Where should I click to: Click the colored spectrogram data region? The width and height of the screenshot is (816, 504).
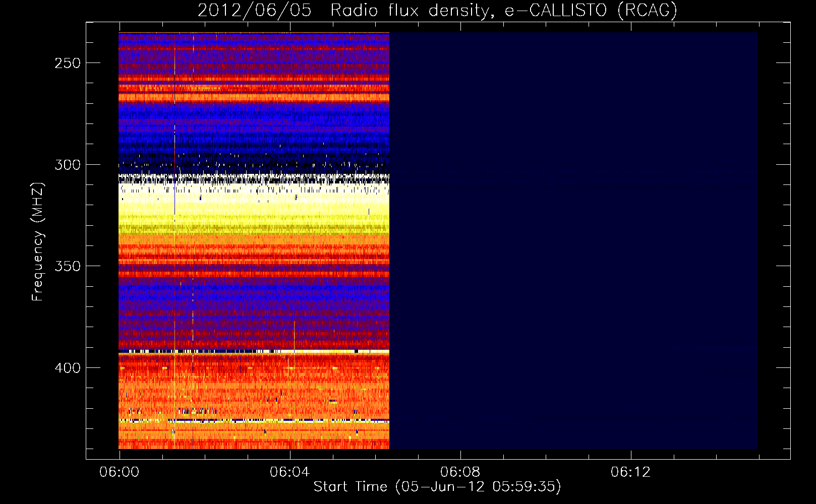click(254, 241)
